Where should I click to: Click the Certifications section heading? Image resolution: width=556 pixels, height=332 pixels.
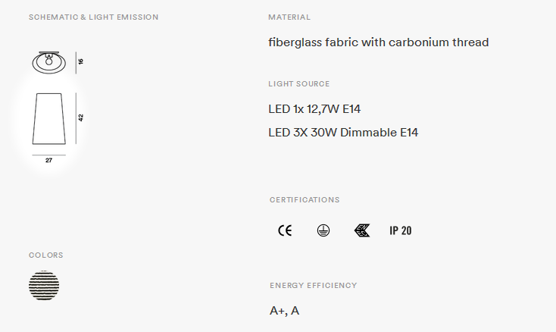coord(305,199)
